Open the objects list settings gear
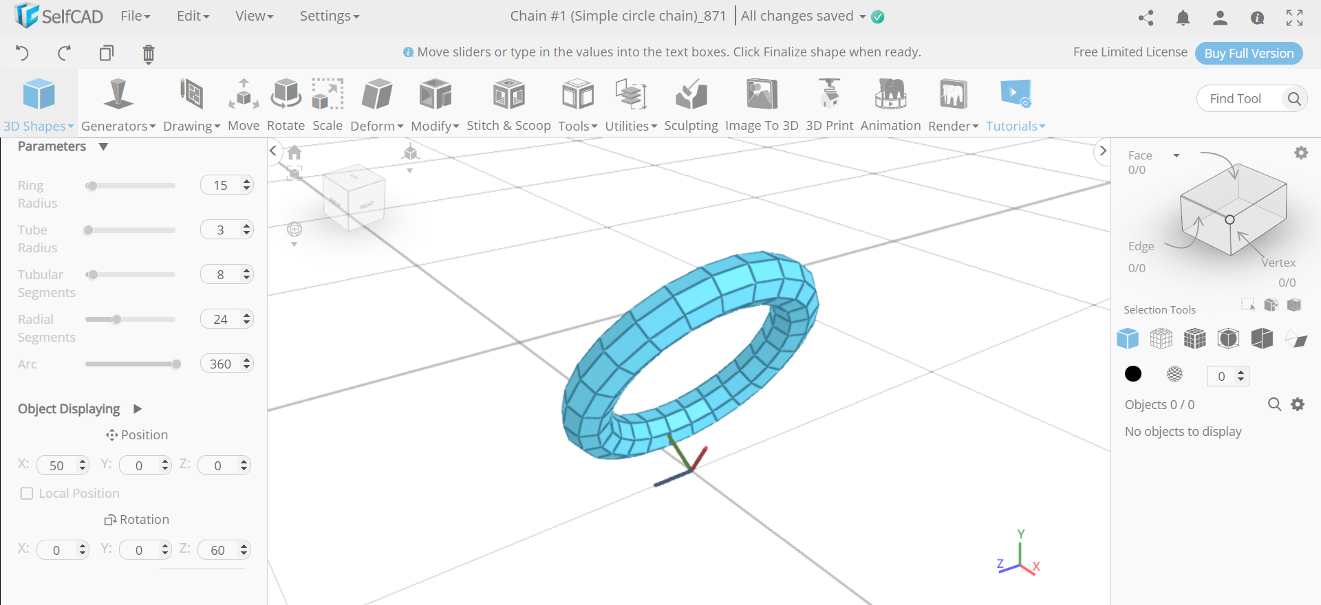1321x605 pixels. tap(1298, 404)
